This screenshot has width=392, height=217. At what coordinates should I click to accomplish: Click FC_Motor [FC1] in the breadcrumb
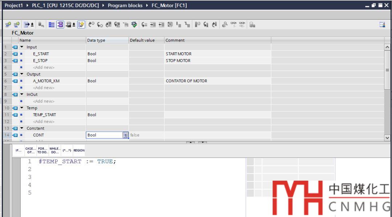point(169,5)
